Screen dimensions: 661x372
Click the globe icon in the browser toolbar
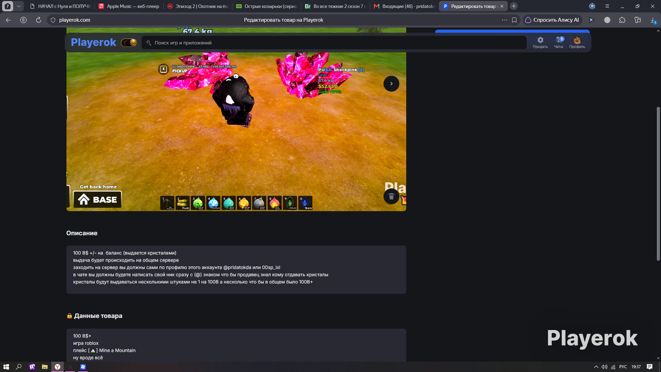tap(607, 20)
